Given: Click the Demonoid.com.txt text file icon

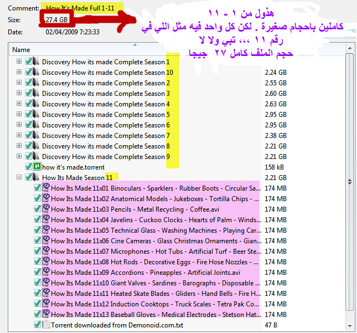Looking at the screenshot, I should pyautogui.click(x=46, y=324).
